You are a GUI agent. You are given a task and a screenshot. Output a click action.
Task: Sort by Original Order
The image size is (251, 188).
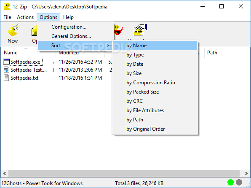point(155,129)
